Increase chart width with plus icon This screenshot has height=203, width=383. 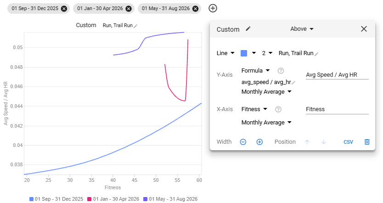pos(259,142)
